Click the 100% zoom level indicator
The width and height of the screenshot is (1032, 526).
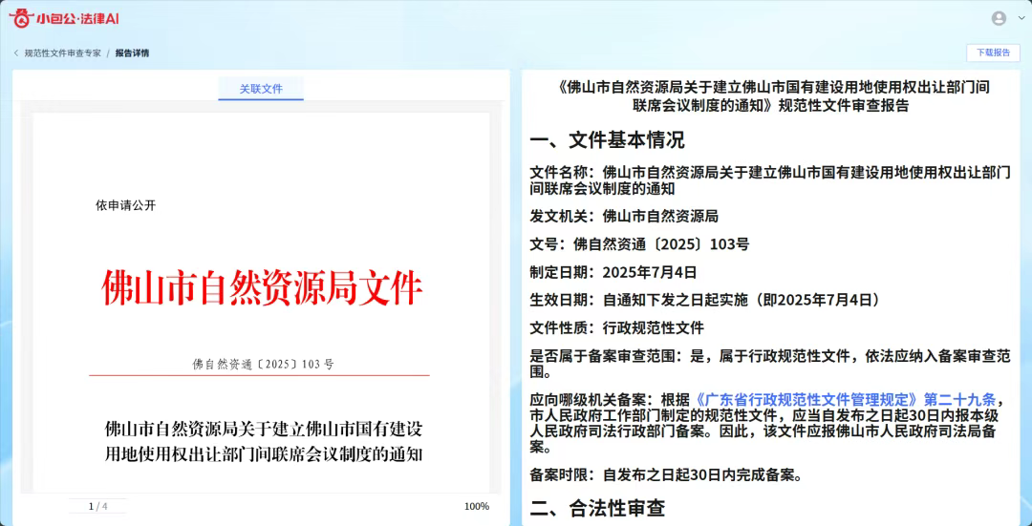(x=476, y=506)
